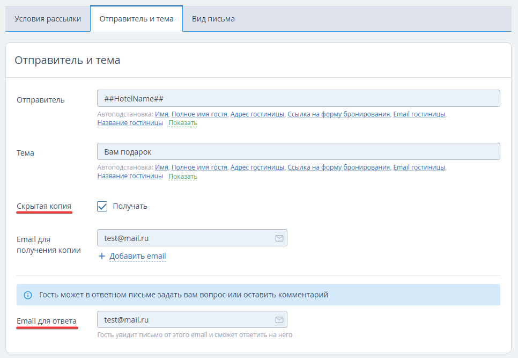Image resolution: width=518 pixels, height=358 pixels.
Task: Insert Имя placeholder into Отправитель
Action: pyautogui.click(x=161, y=114)
